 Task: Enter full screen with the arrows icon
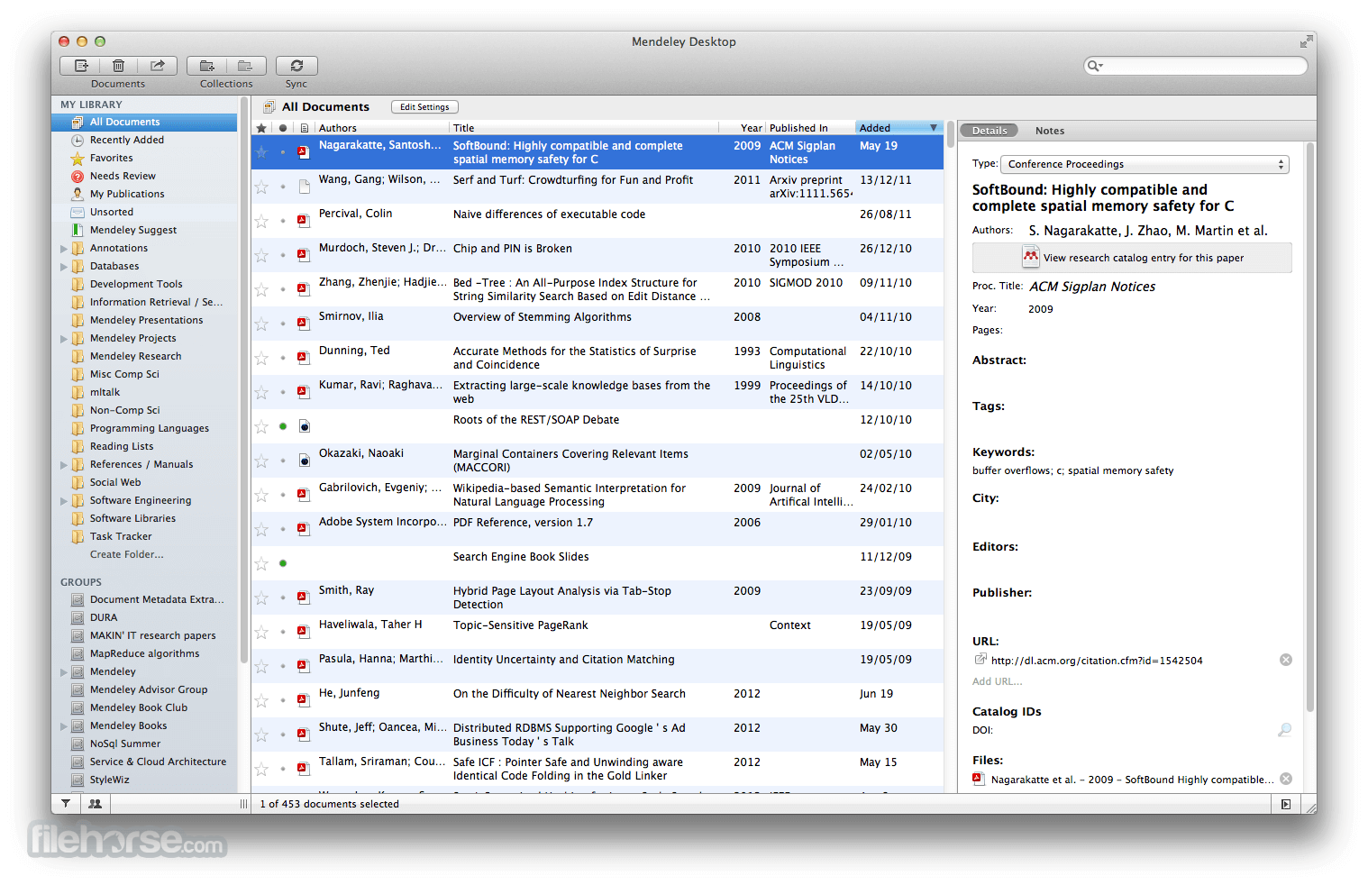(x=1306, y=41)
